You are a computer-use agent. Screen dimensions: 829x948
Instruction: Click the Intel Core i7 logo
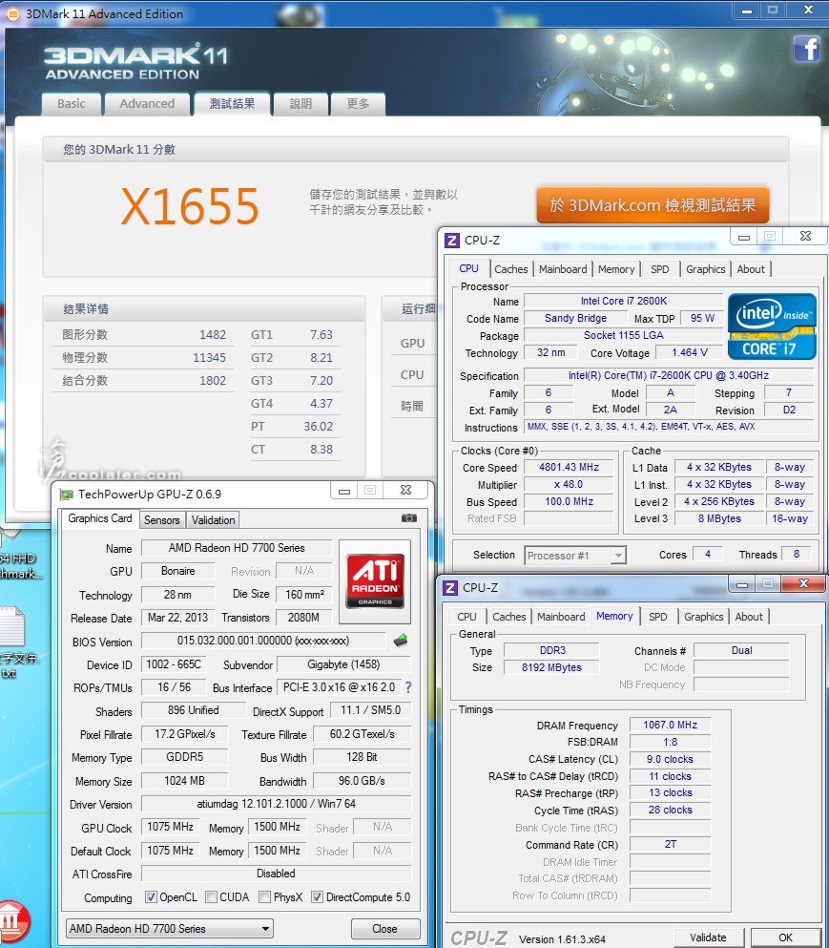(772, 327)
